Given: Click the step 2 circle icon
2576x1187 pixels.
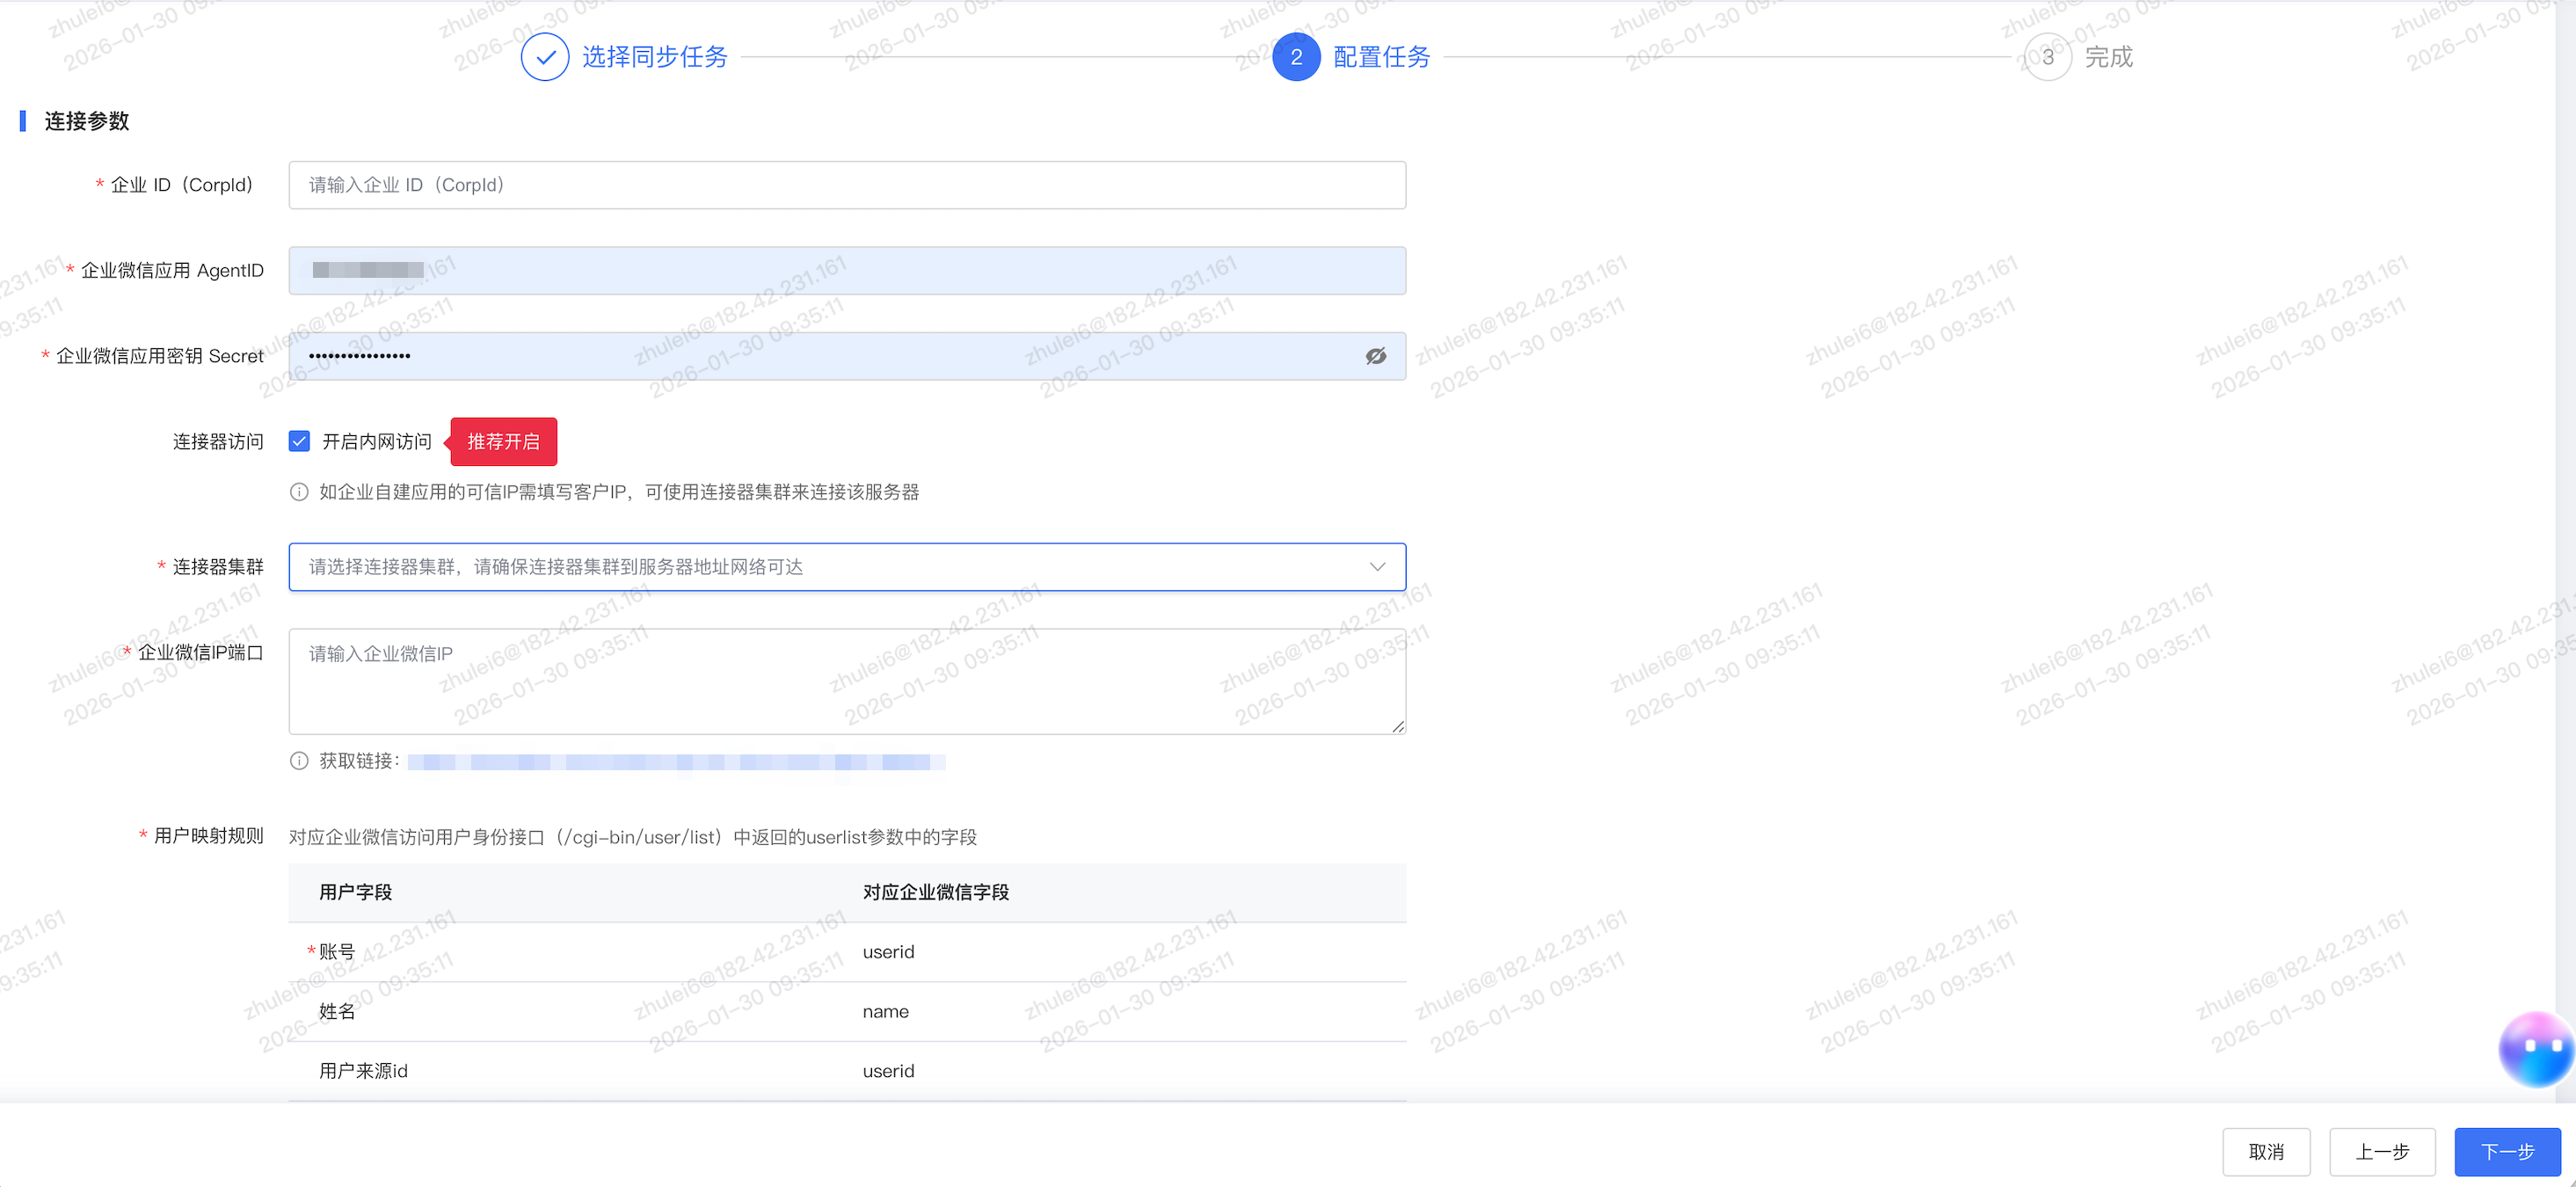Looking at the screenshot, I should (1295, 57).
